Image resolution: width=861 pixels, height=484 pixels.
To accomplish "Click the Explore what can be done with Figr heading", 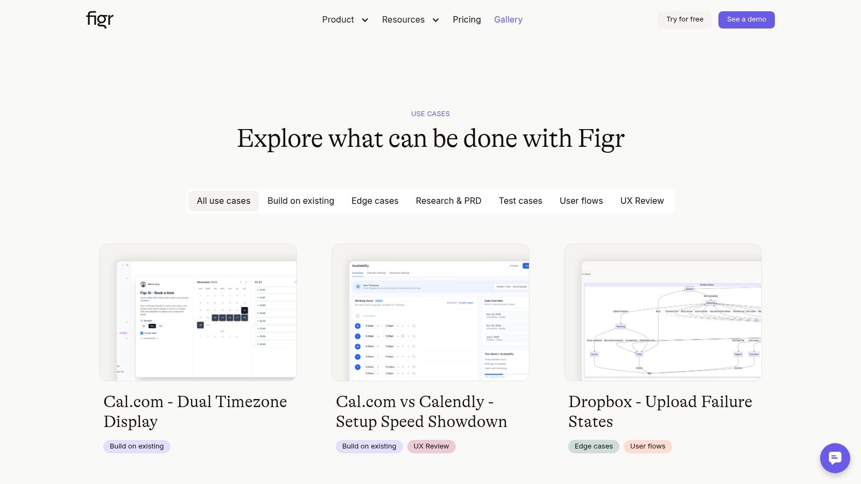I will coord(430,139).
